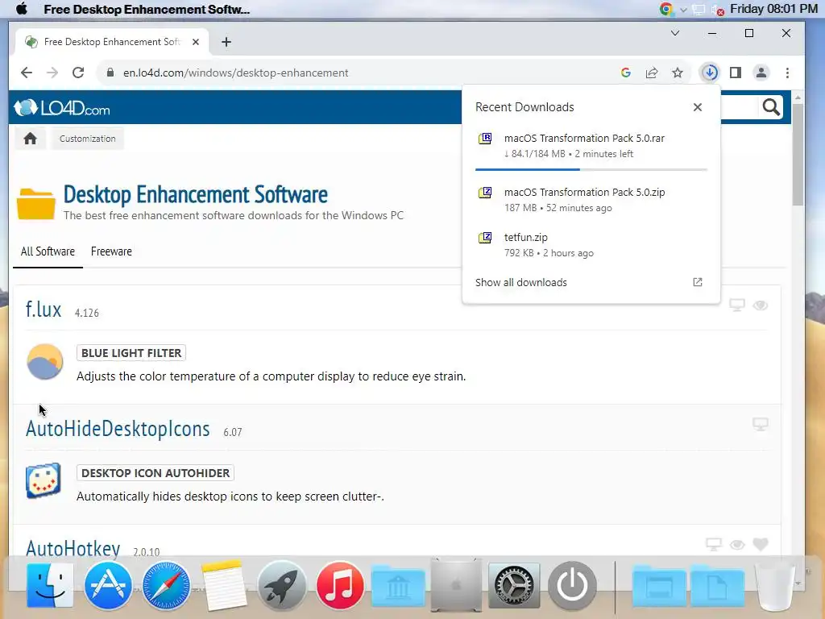Open Music app from the dock
This screenshot has height=619, width=825.
point(340,585)
